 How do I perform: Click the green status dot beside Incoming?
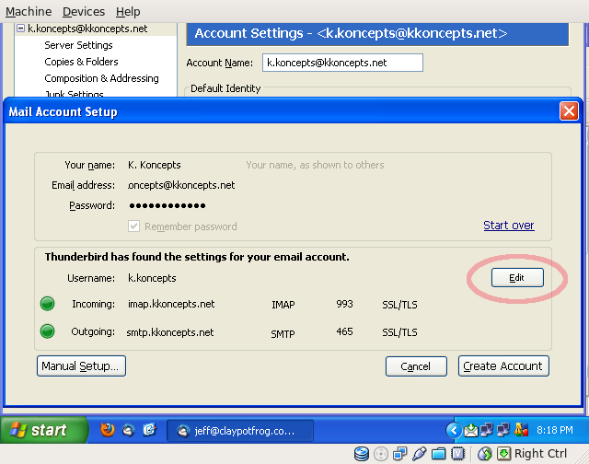[47, 304]
